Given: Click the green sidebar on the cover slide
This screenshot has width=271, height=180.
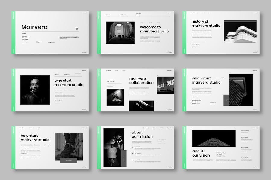Looking at the screenshot, I should click(13, 32).
